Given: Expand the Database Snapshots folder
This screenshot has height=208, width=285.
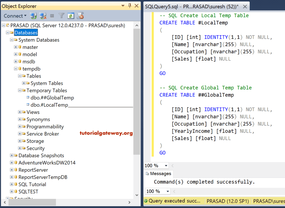Looking at the screenshot, I should [x=12, y=155].
